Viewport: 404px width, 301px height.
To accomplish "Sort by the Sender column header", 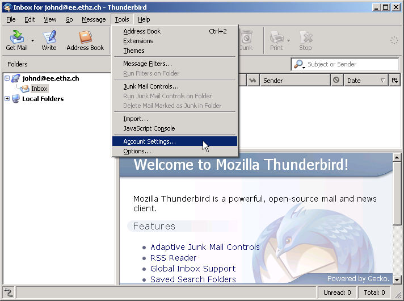I will 295,81.
